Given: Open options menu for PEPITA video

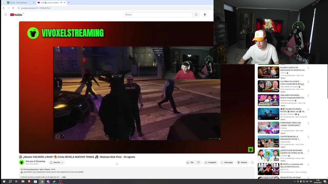Looking at the screenshot, I should 308,165.
